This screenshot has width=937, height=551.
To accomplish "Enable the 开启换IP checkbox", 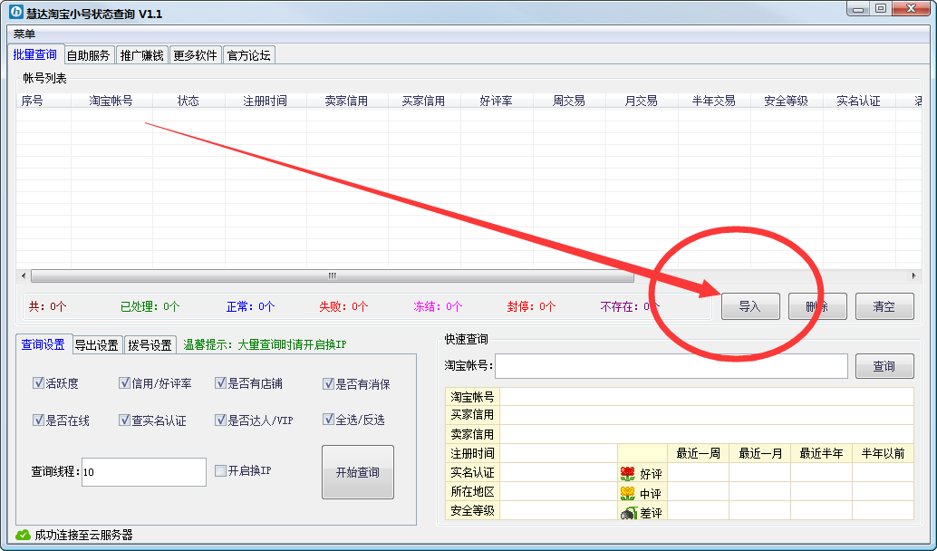I will [x=220, y=470].
